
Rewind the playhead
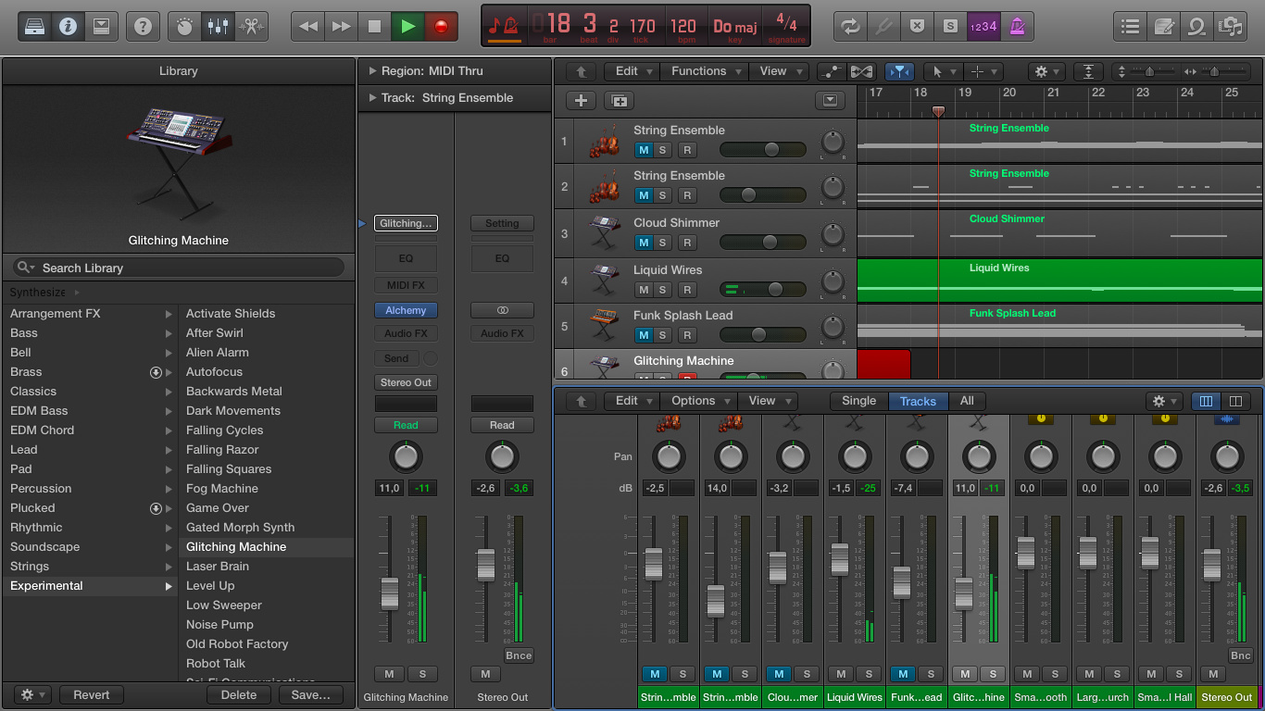[308, 26]
